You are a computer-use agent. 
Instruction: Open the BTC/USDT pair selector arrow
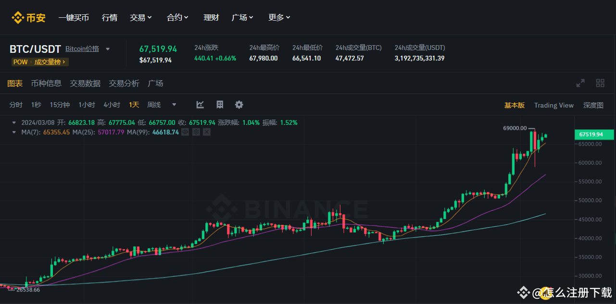click(108, 49)
